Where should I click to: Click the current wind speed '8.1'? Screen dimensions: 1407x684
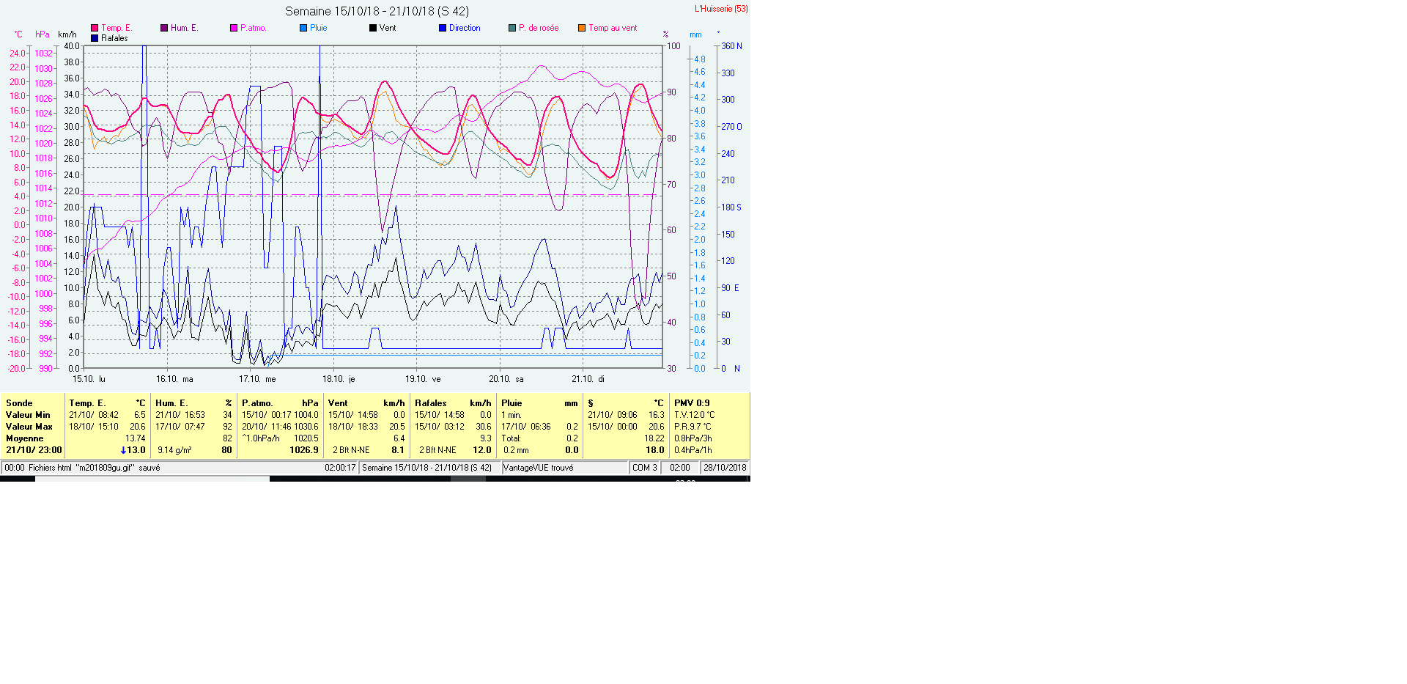[x=398, y=450]
